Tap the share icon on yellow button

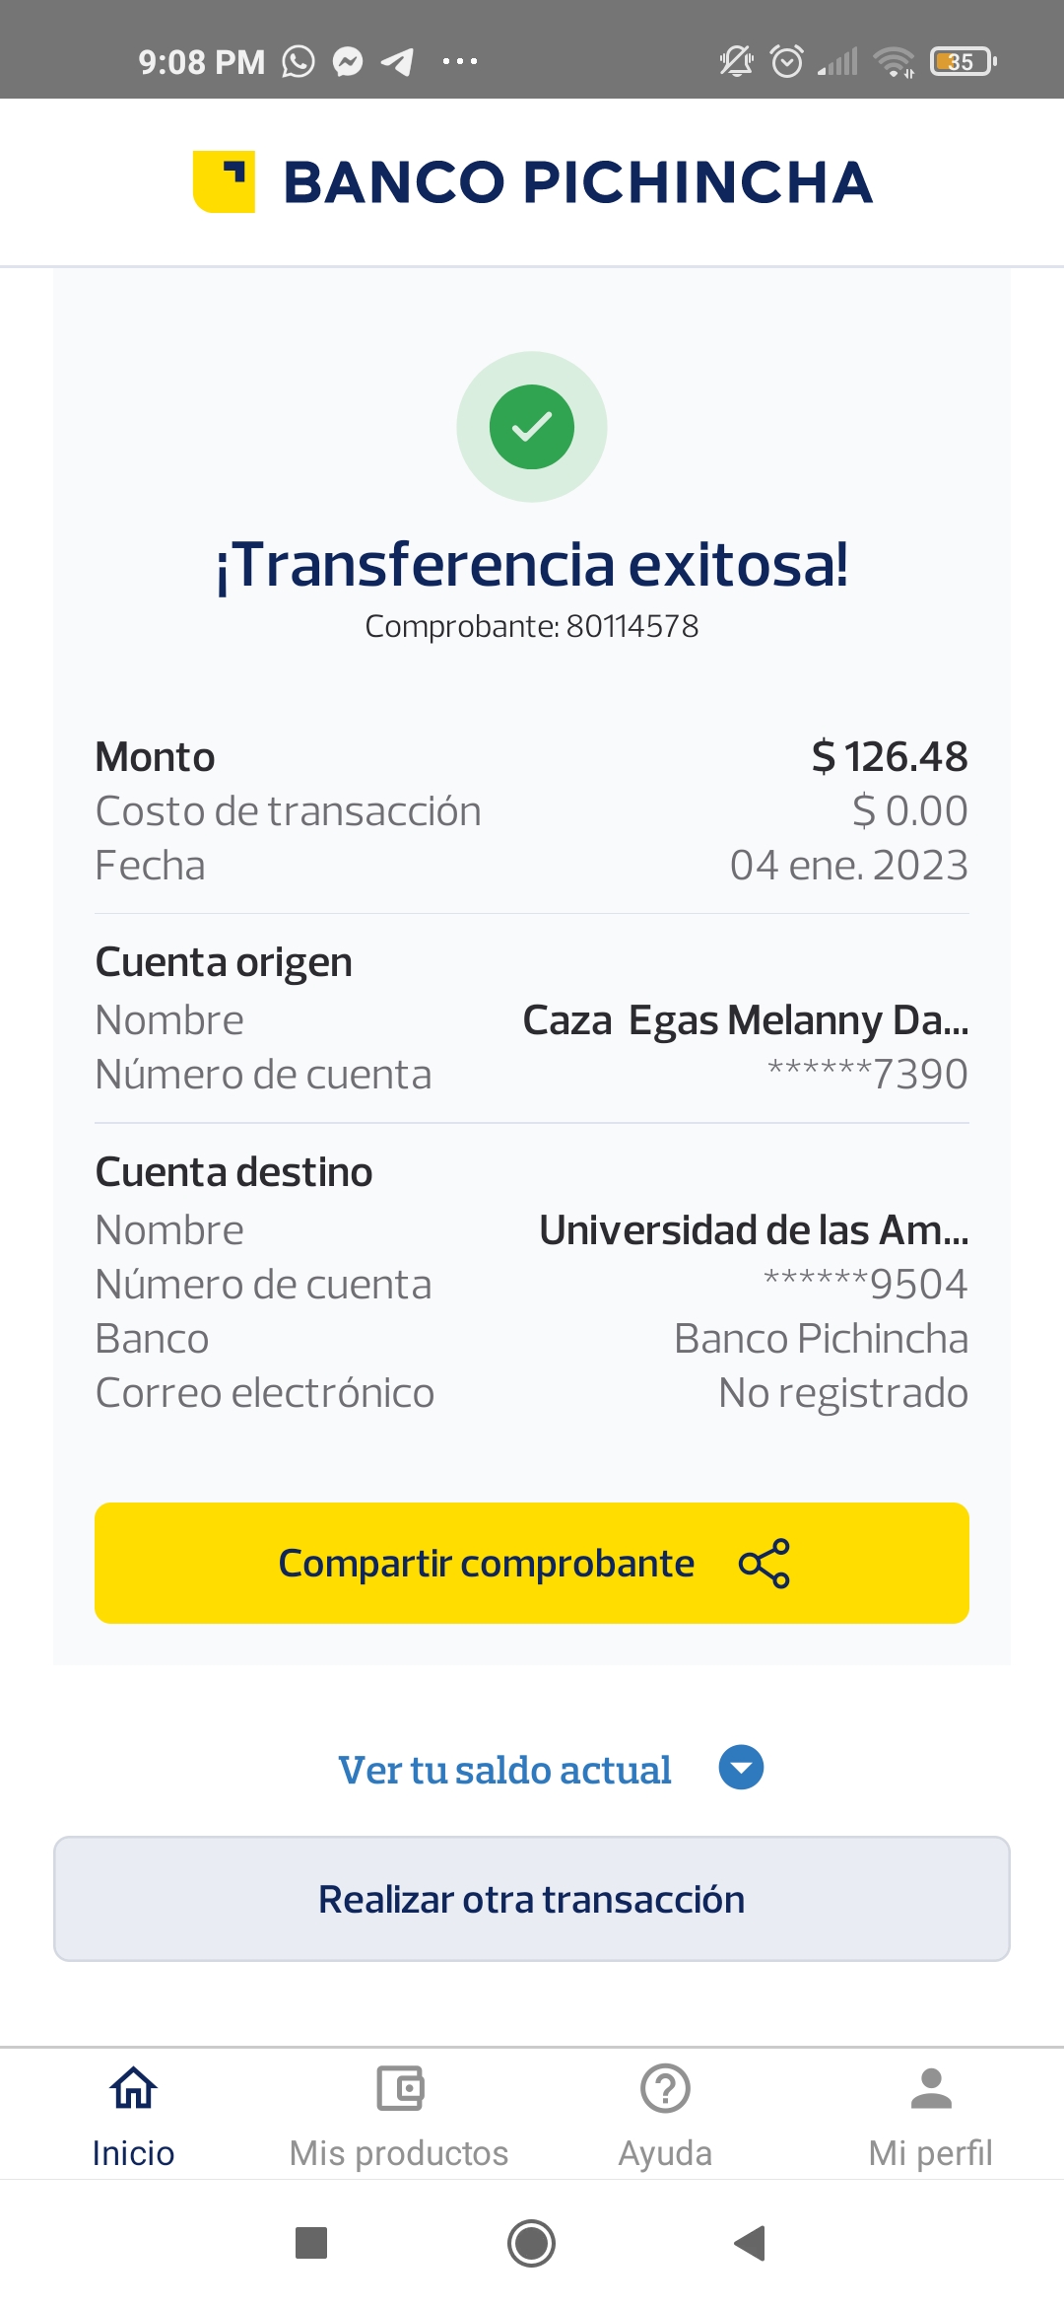765,1563
